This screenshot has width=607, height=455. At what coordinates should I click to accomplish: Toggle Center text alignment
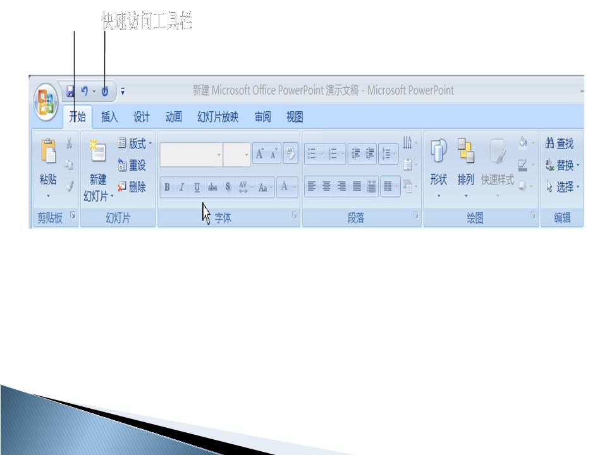pyautogui.click(x=327, y=187)
